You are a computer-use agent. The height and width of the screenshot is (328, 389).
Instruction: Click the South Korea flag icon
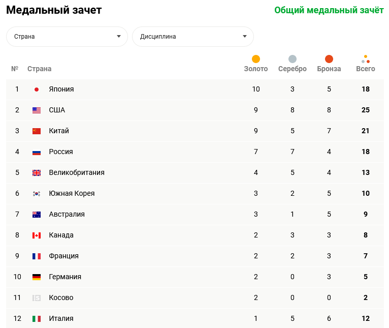[x=37, y=194]
